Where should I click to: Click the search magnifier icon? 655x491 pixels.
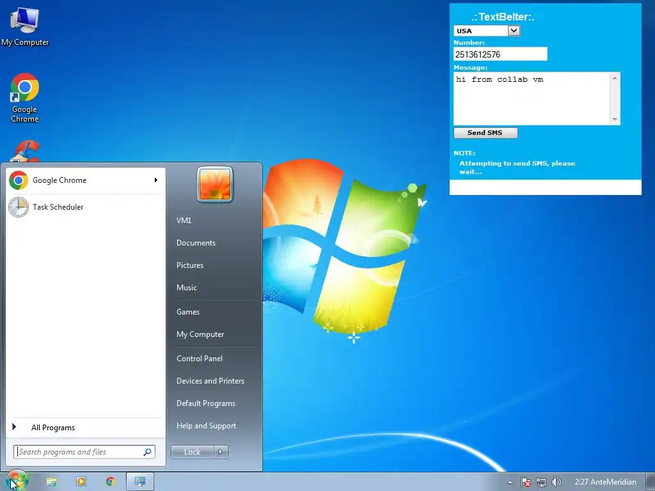coord(148,452)
